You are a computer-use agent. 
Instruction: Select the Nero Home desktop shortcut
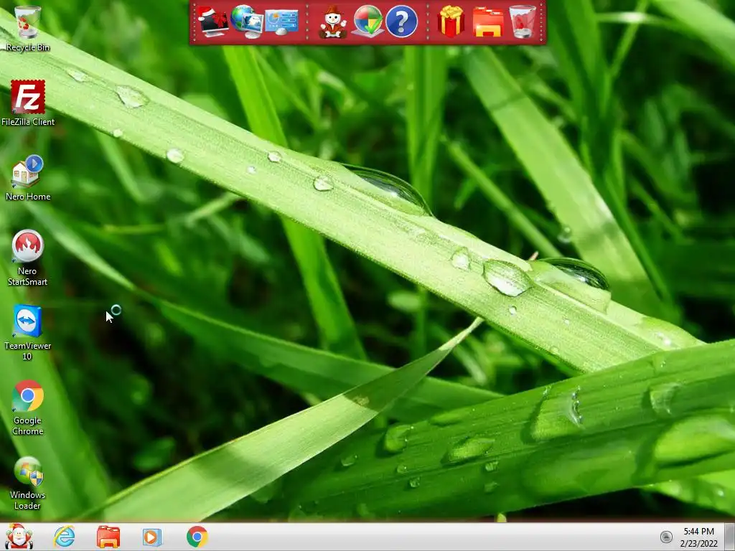28,178
